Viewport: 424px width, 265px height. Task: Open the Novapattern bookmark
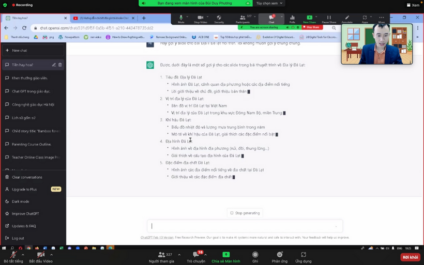(69, 37)
